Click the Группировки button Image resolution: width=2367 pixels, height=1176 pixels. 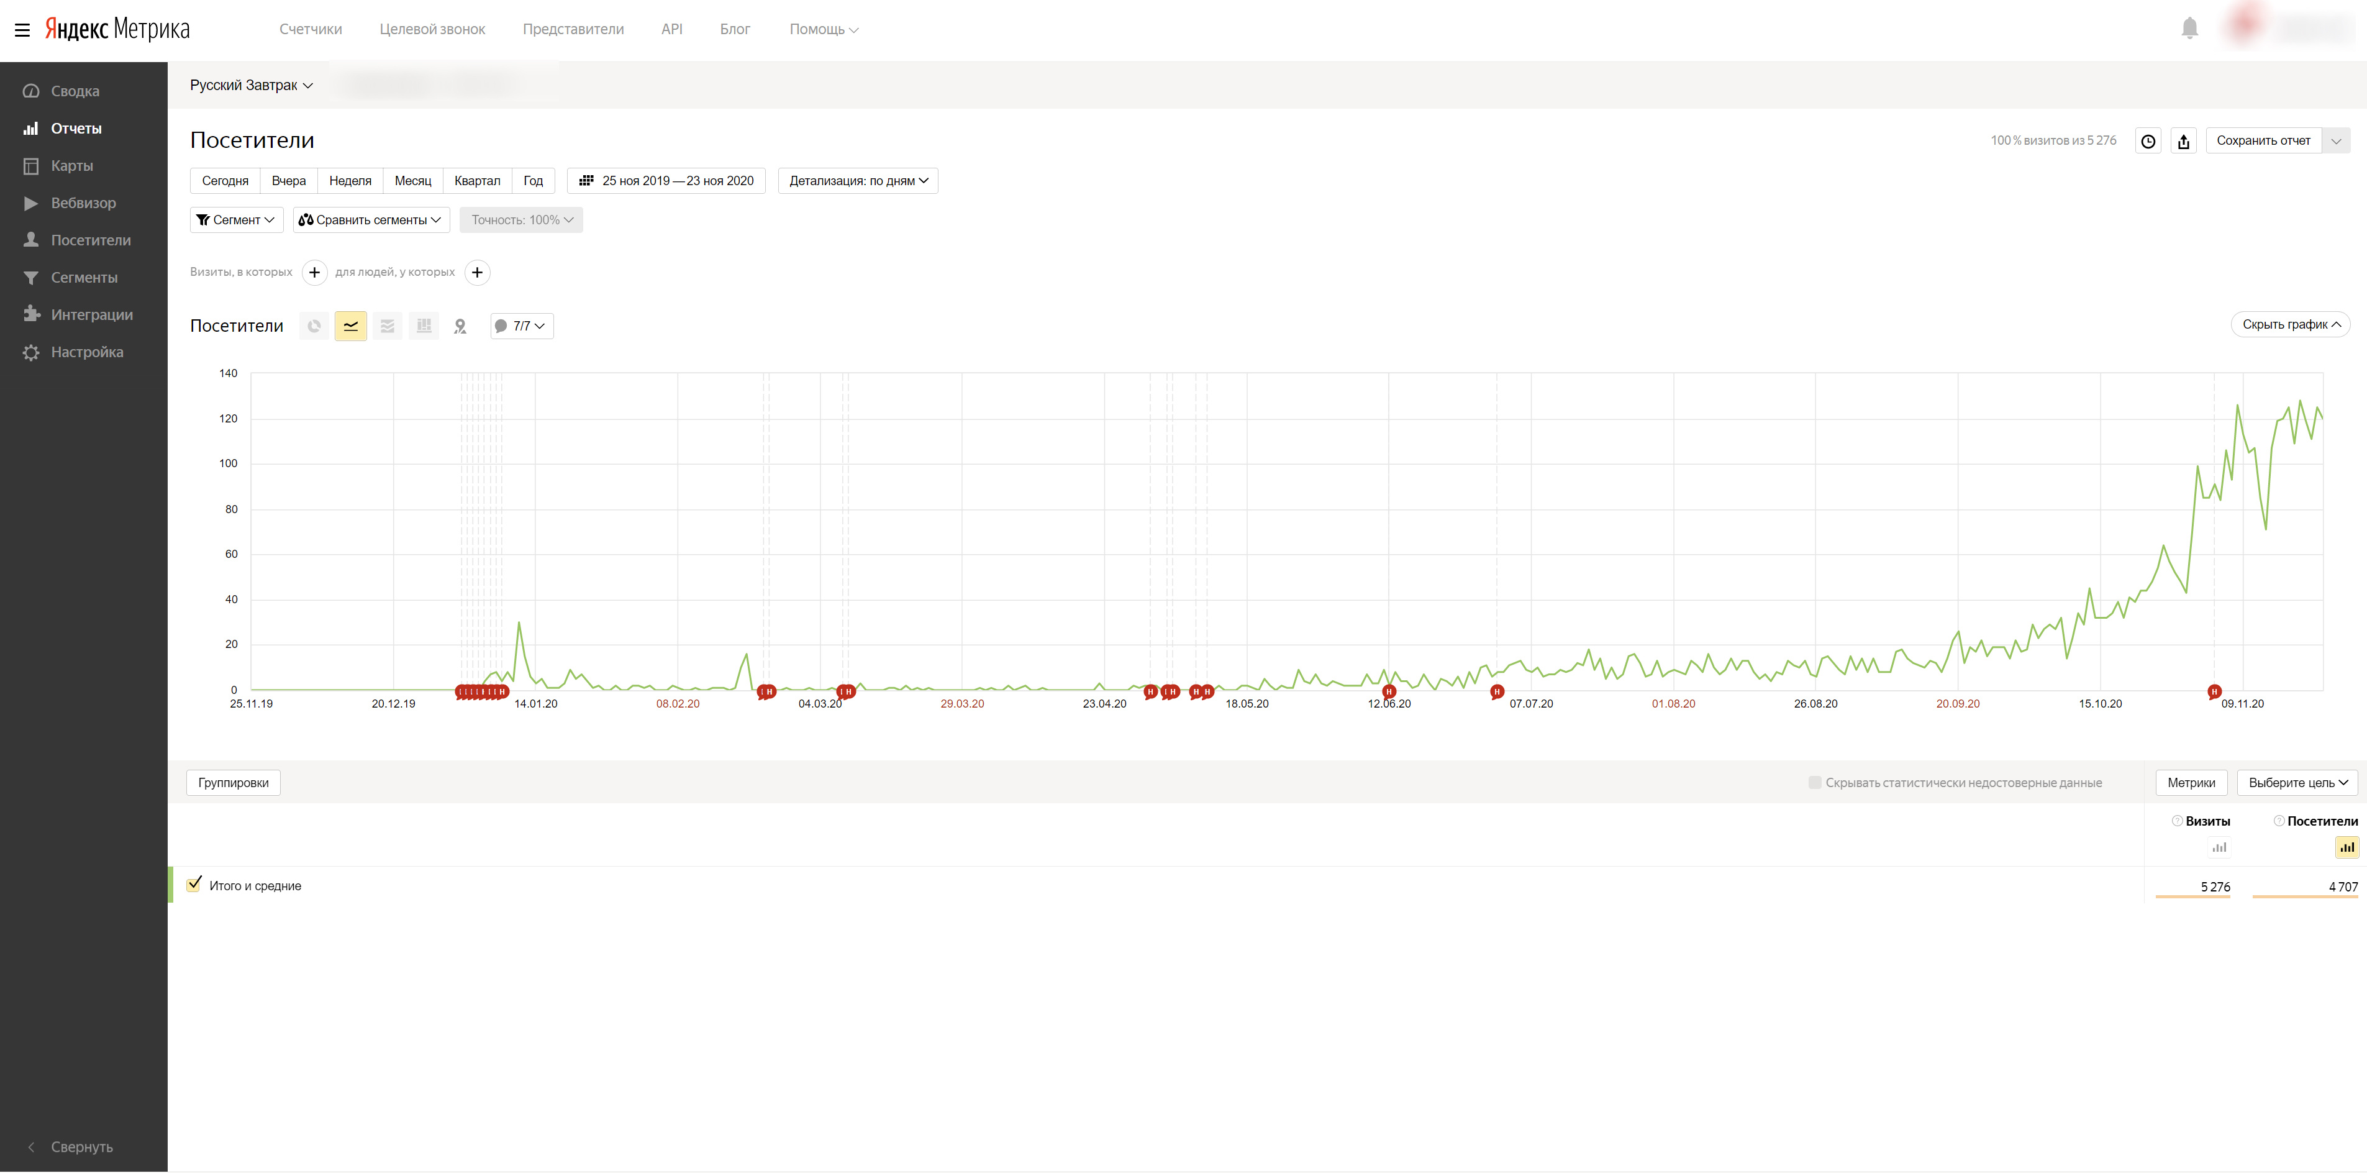(234, 783)
